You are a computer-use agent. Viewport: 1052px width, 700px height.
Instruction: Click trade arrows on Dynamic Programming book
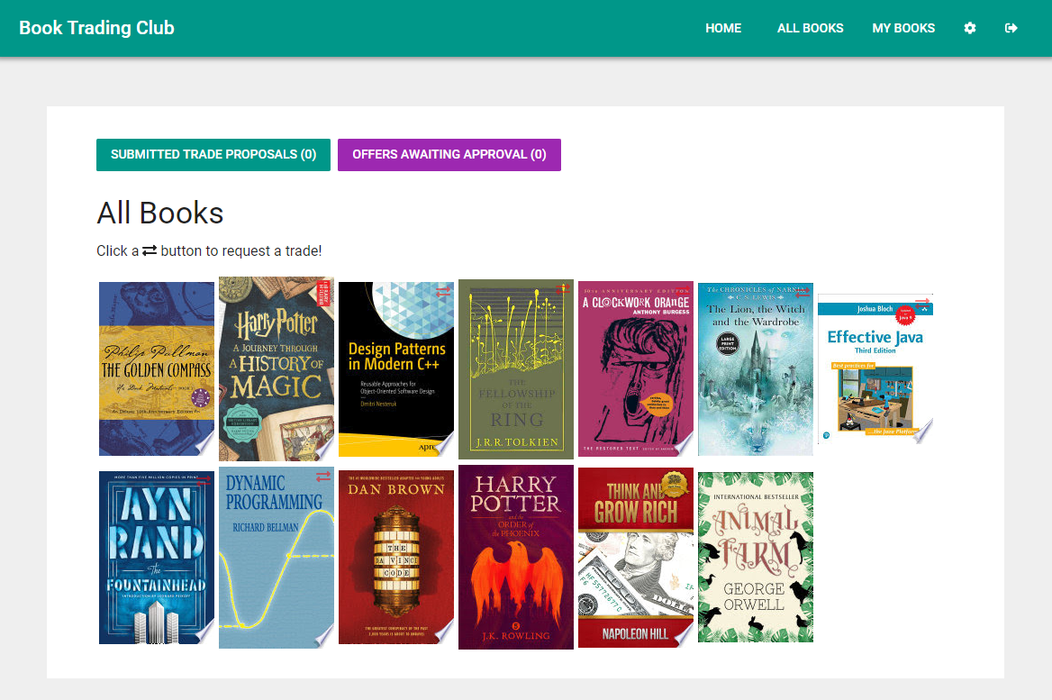click(323, 477)
